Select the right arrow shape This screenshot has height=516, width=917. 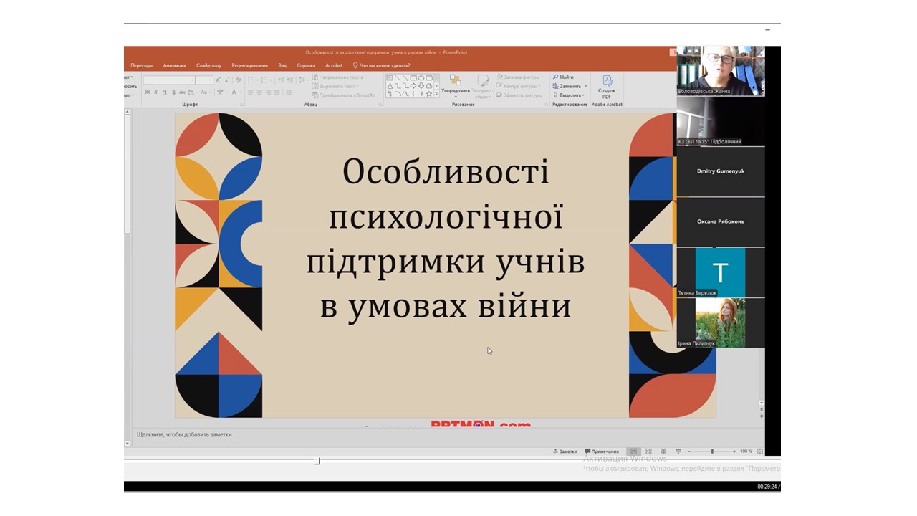coord(413,86)
